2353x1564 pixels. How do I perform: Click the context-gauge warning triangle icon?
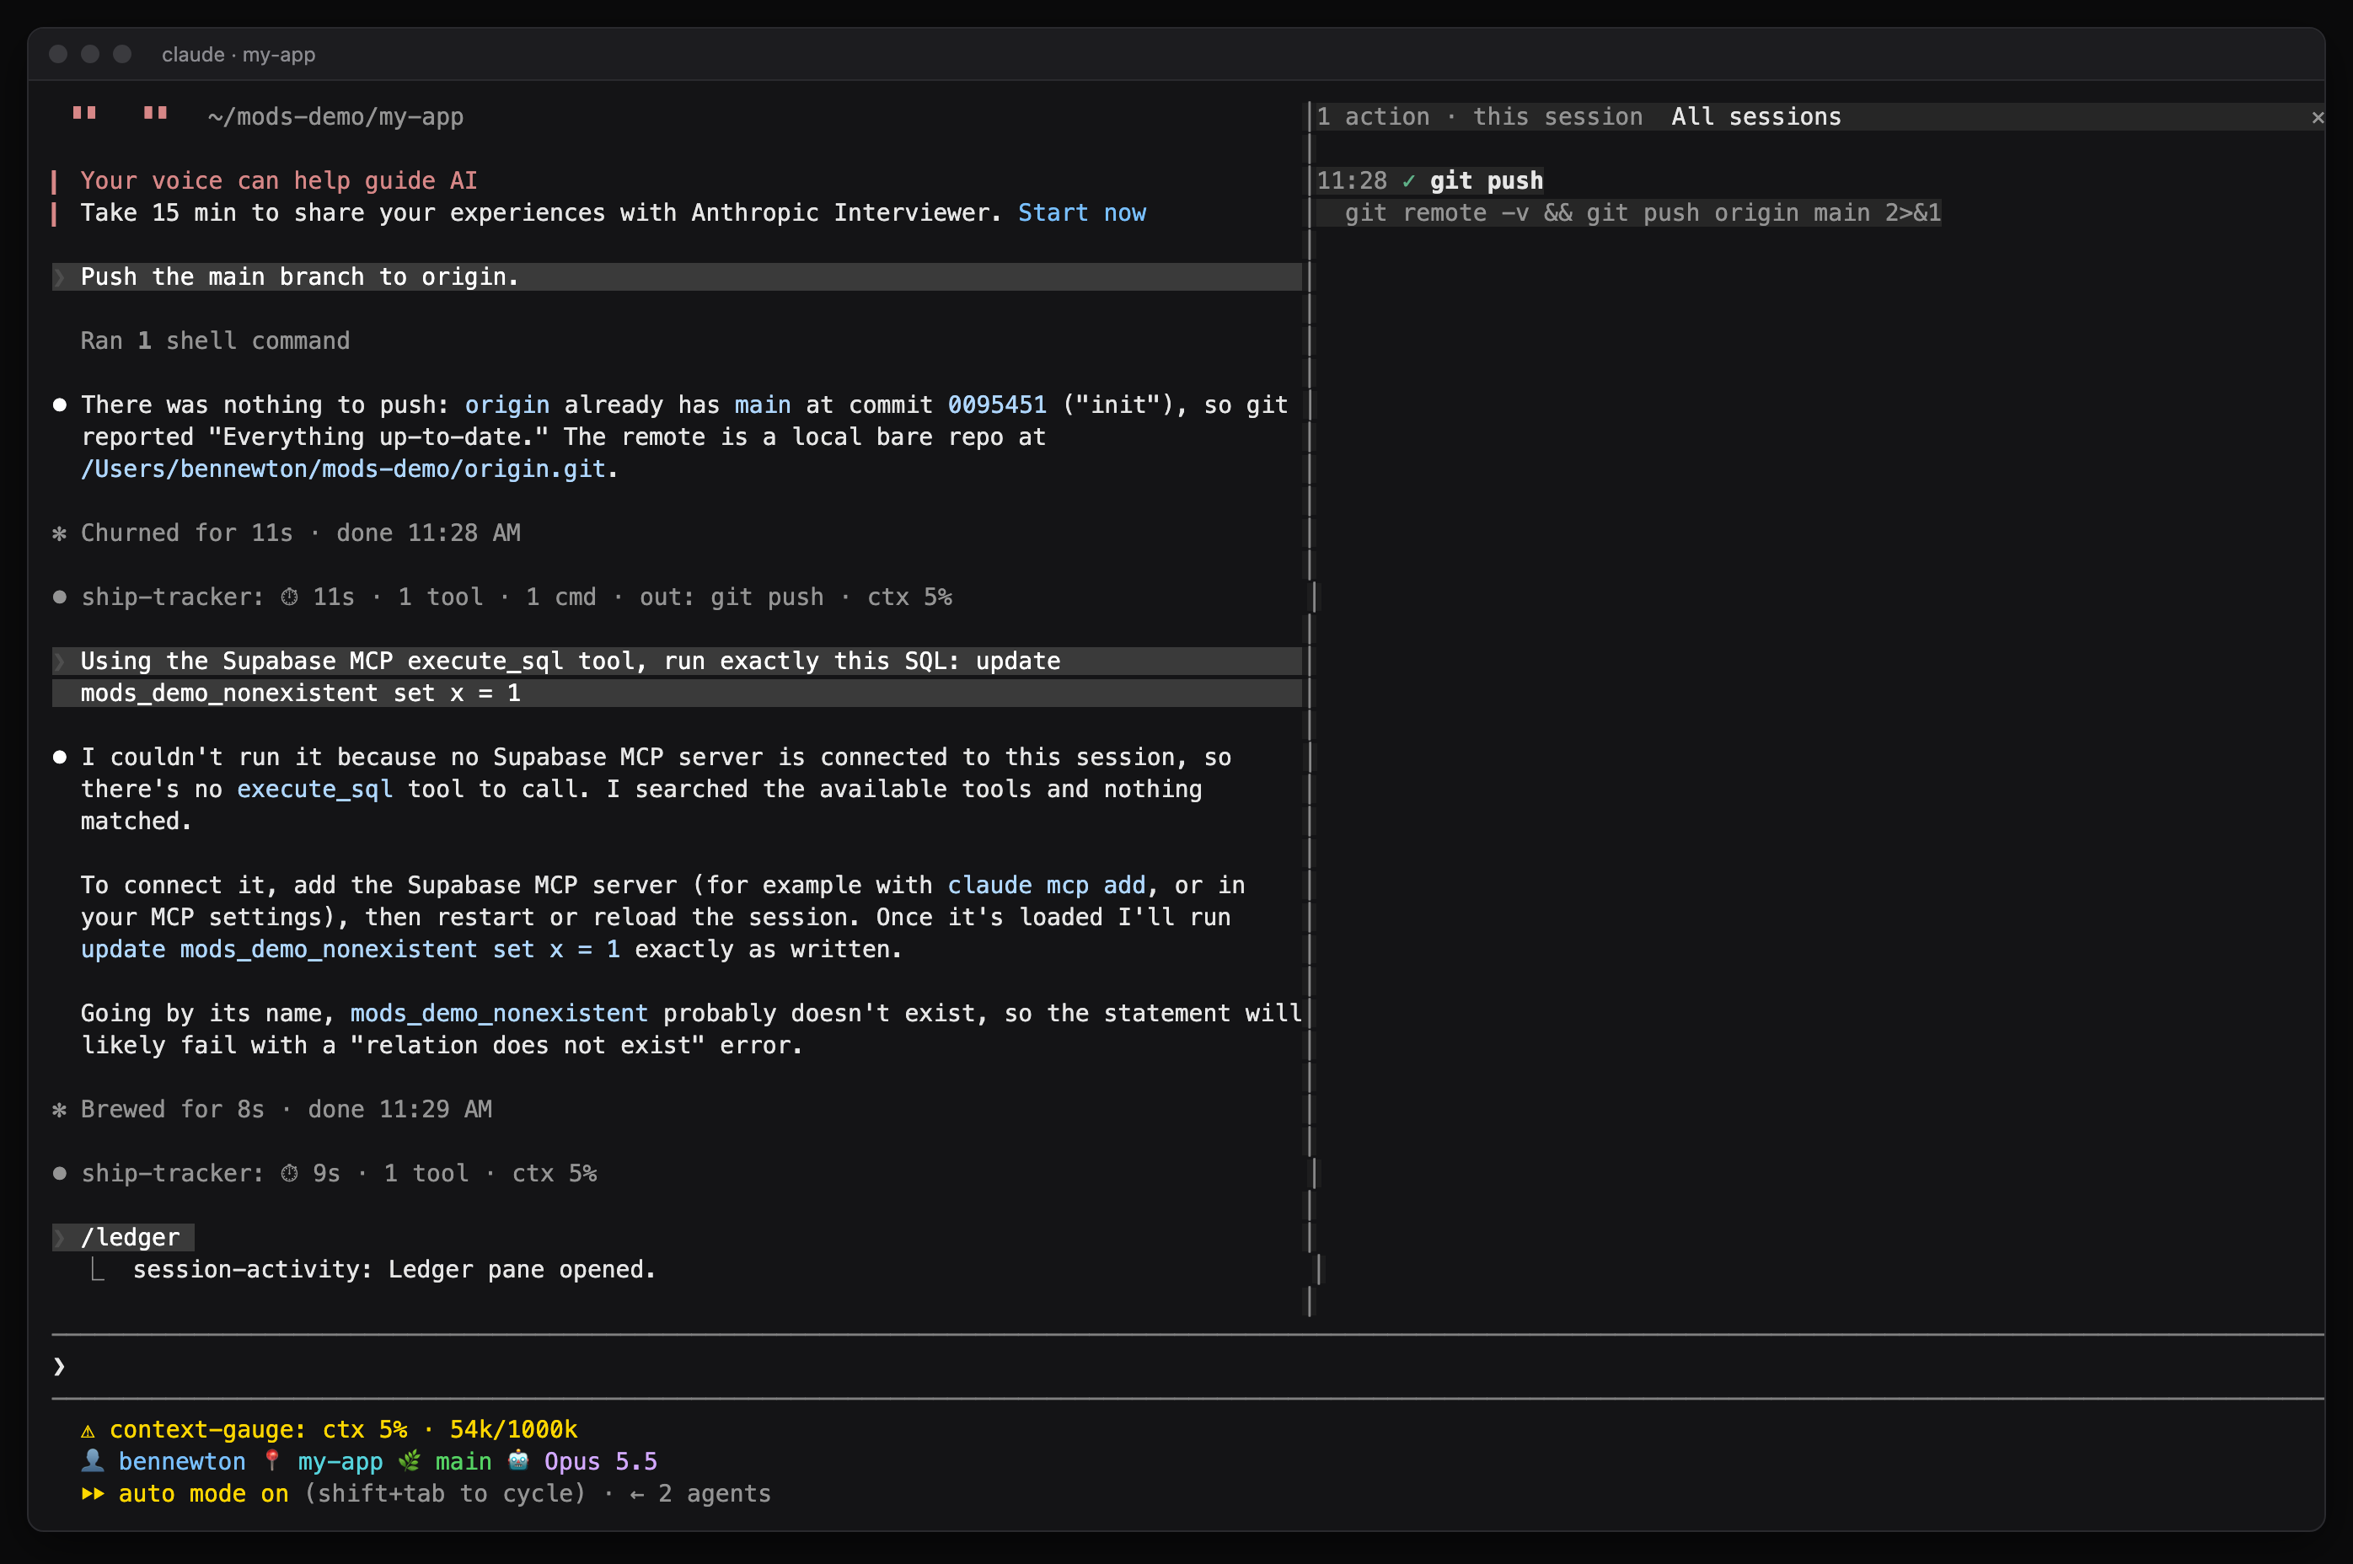(88, 1429)
